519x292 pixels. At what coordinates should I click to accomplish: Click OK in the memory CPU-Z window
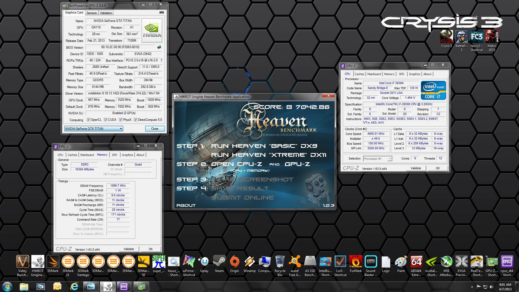click(x=151, y=249)
